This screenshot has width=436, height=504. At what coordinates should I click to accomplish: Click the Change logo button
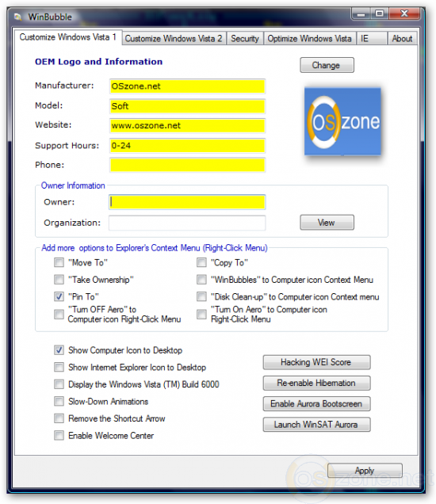pos(327,65)
